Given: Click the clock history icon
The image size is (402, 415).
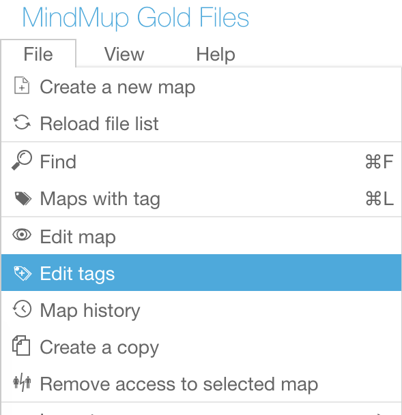Looking at the screenshot, I should click(22, 309).
